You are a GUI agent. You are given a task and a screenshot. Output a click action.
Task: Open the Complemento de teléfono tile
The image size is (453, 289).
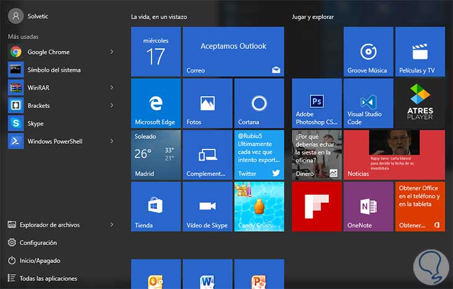(207, 155)
